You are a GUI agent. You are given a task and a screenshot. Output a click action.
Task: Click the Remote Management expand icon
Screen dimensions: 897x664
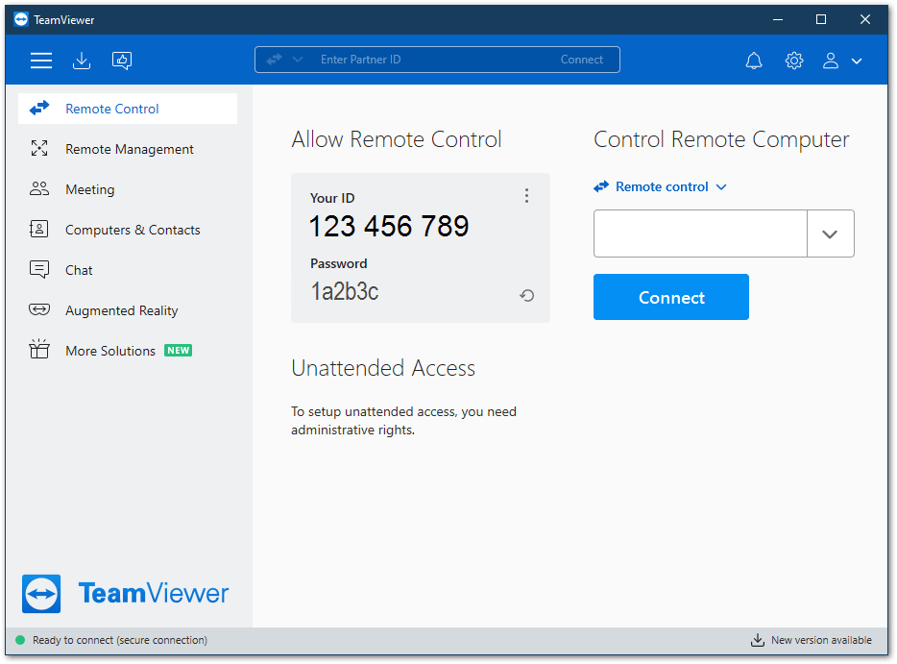tap(39, 148)
